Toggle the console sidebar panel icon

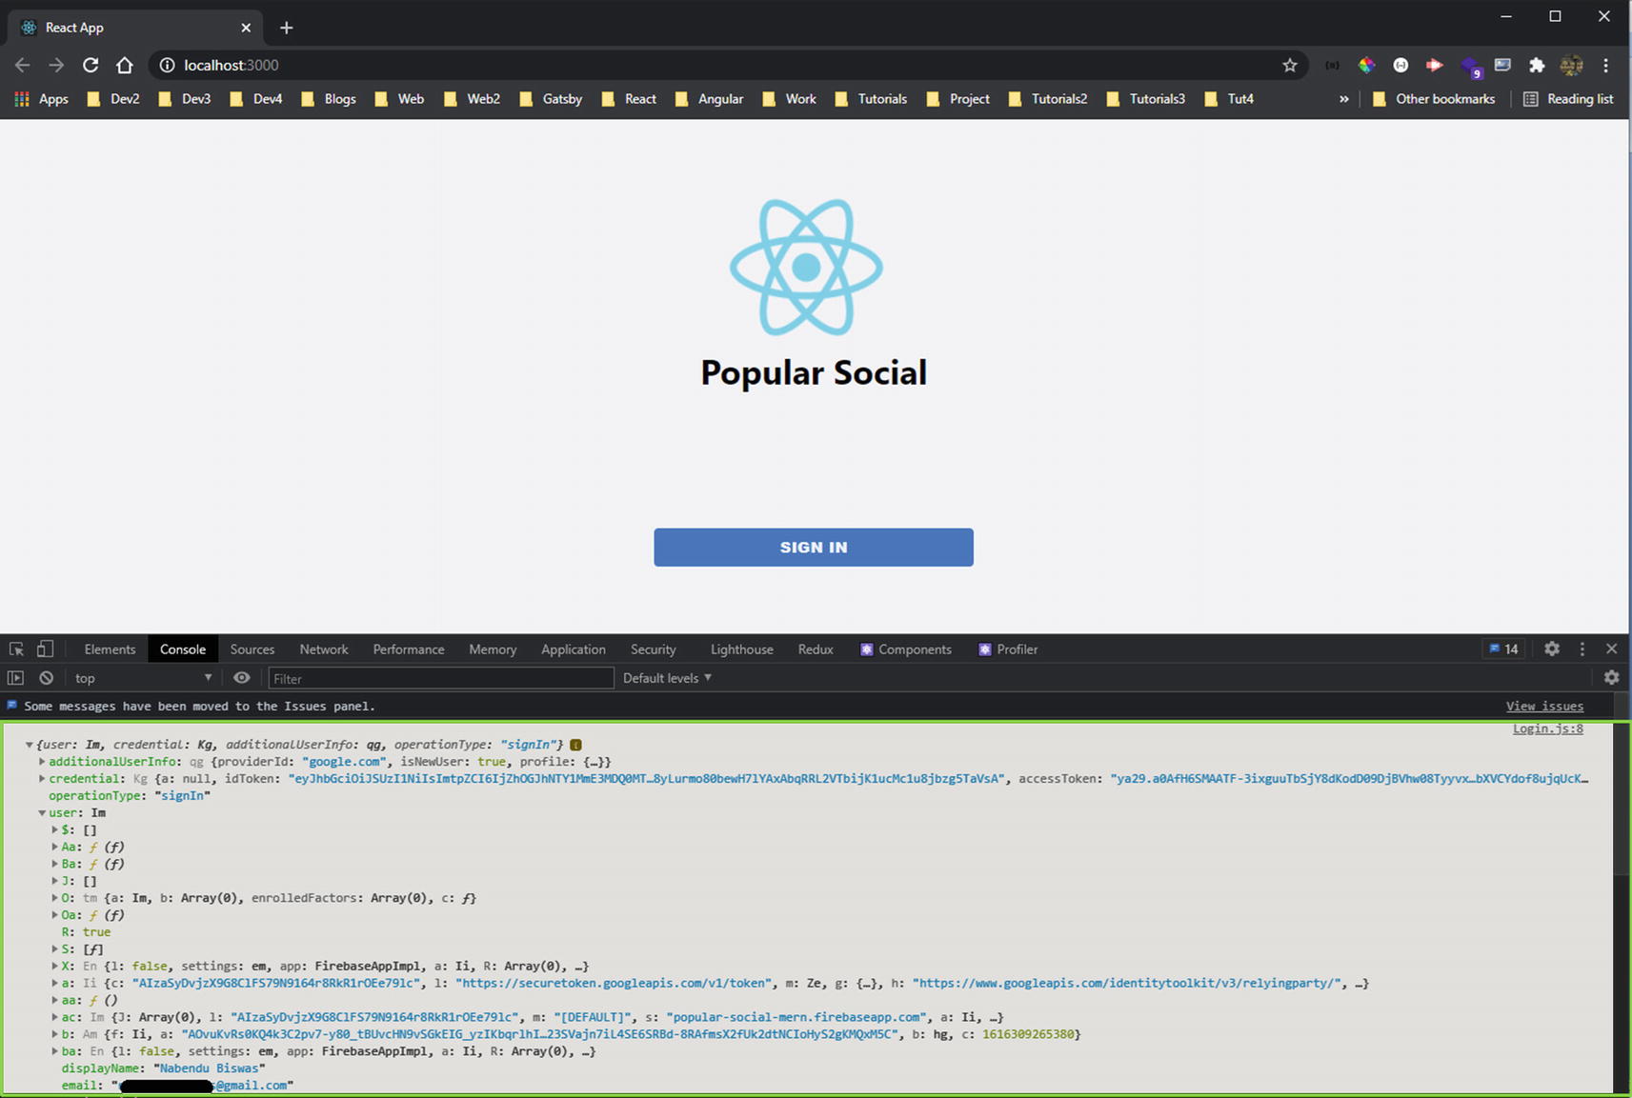click(x=15, y=678)
